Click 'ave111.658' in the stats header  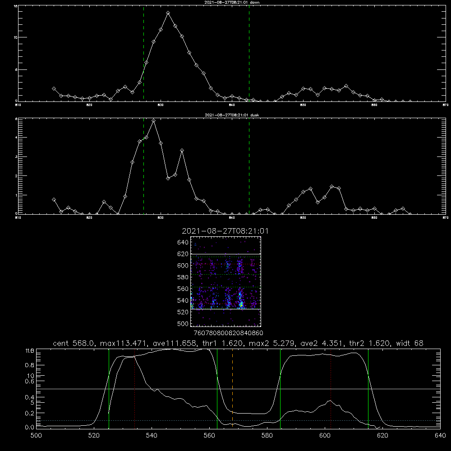coord(175,343)
